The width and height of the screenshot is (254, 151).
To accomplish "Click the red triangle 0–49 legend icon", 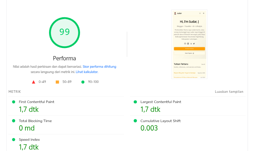I will point(34,82).
